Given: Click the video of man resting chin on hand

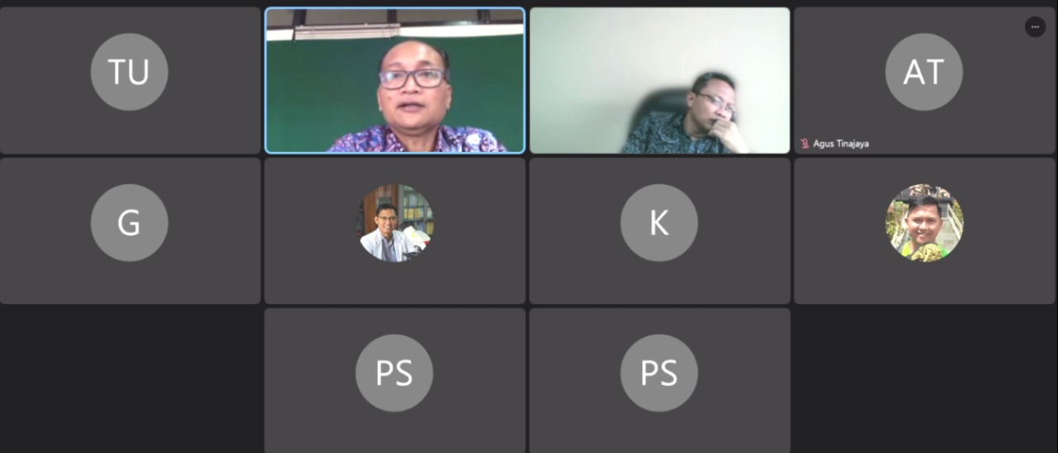Looking at the screenshot, I should [x=660, y=80].
